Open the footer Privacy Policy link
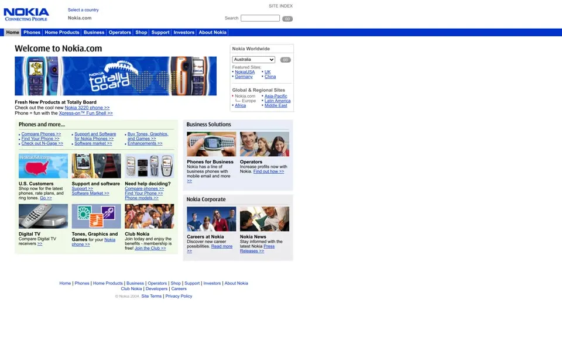This screenshot has height=351, width=562. 179,296
